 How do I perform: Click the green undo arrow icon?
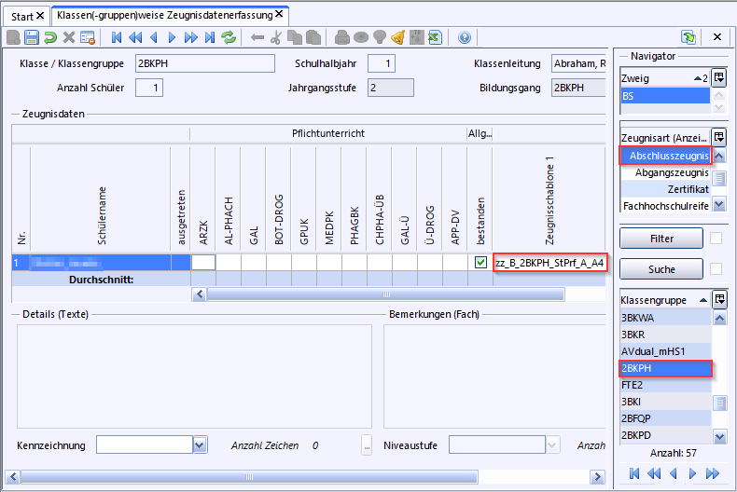pyautogui.click(x=50, y=37)
